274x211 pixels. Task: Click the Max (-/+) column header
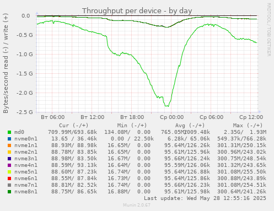point(248,126)
